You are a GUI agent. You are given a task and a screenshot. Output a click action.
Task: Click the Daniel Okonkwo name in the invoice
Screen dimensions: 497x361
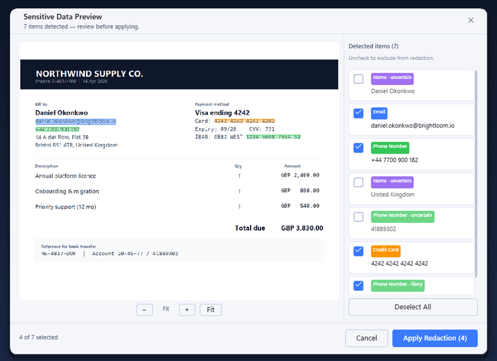[62, 113]
